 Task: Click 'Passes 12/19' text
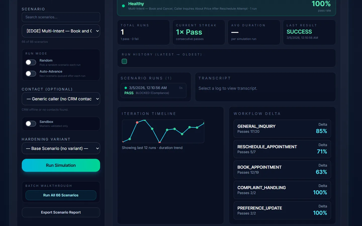tap(248, 173)
